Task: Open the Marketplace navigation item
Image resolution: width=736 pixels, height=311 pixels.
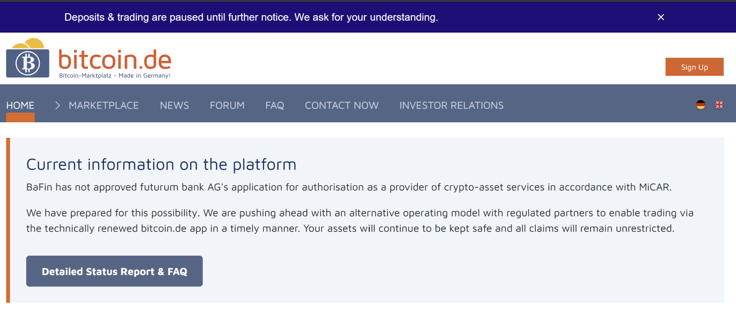Action: 104,105
